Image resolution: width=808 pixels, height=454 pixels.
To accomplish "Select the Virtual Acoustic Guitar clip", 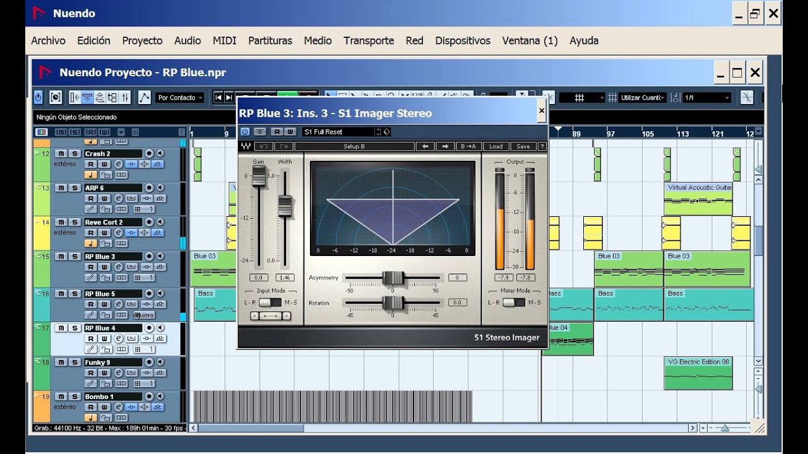I will (x=698, y=199).
